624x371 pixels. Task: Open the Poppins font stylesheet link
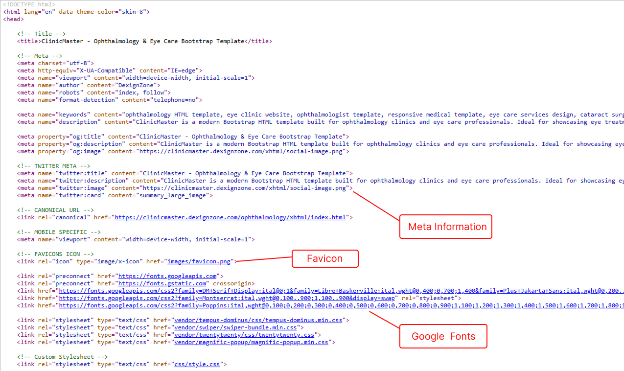point(294,305)
